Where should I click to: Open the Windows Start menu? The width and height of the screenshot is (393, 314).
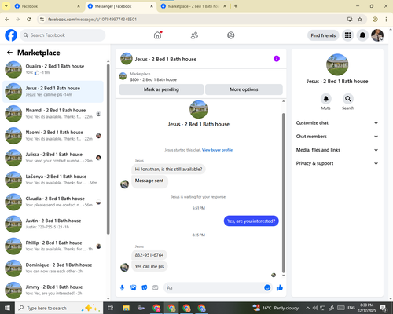tap(7, 308)
